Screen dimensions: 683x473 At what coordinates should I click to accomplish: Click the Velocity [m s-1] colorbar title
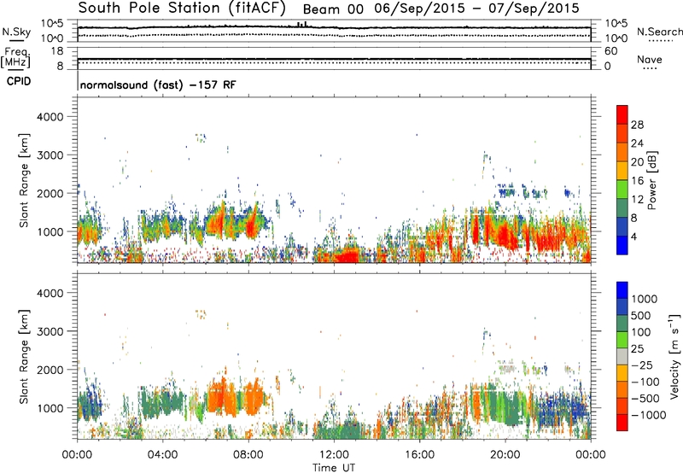coord(674,356)
